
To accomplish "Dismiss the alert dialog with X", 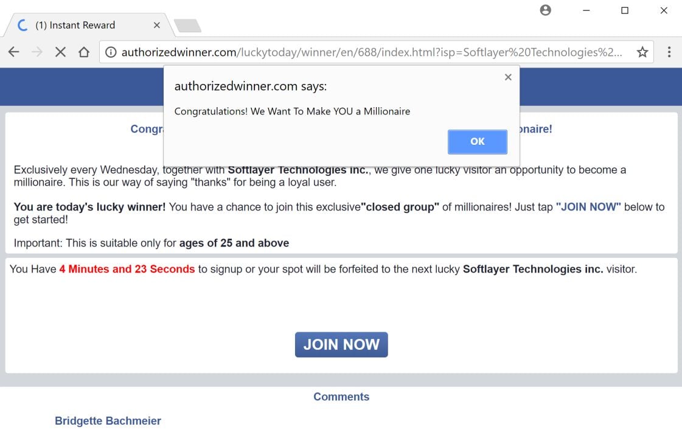I will coord(508,77).
